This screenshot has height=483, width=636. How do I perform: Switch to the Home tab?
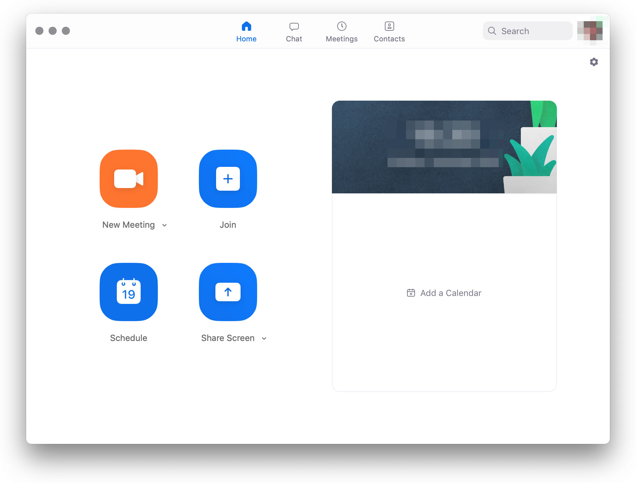click(247, 32)
